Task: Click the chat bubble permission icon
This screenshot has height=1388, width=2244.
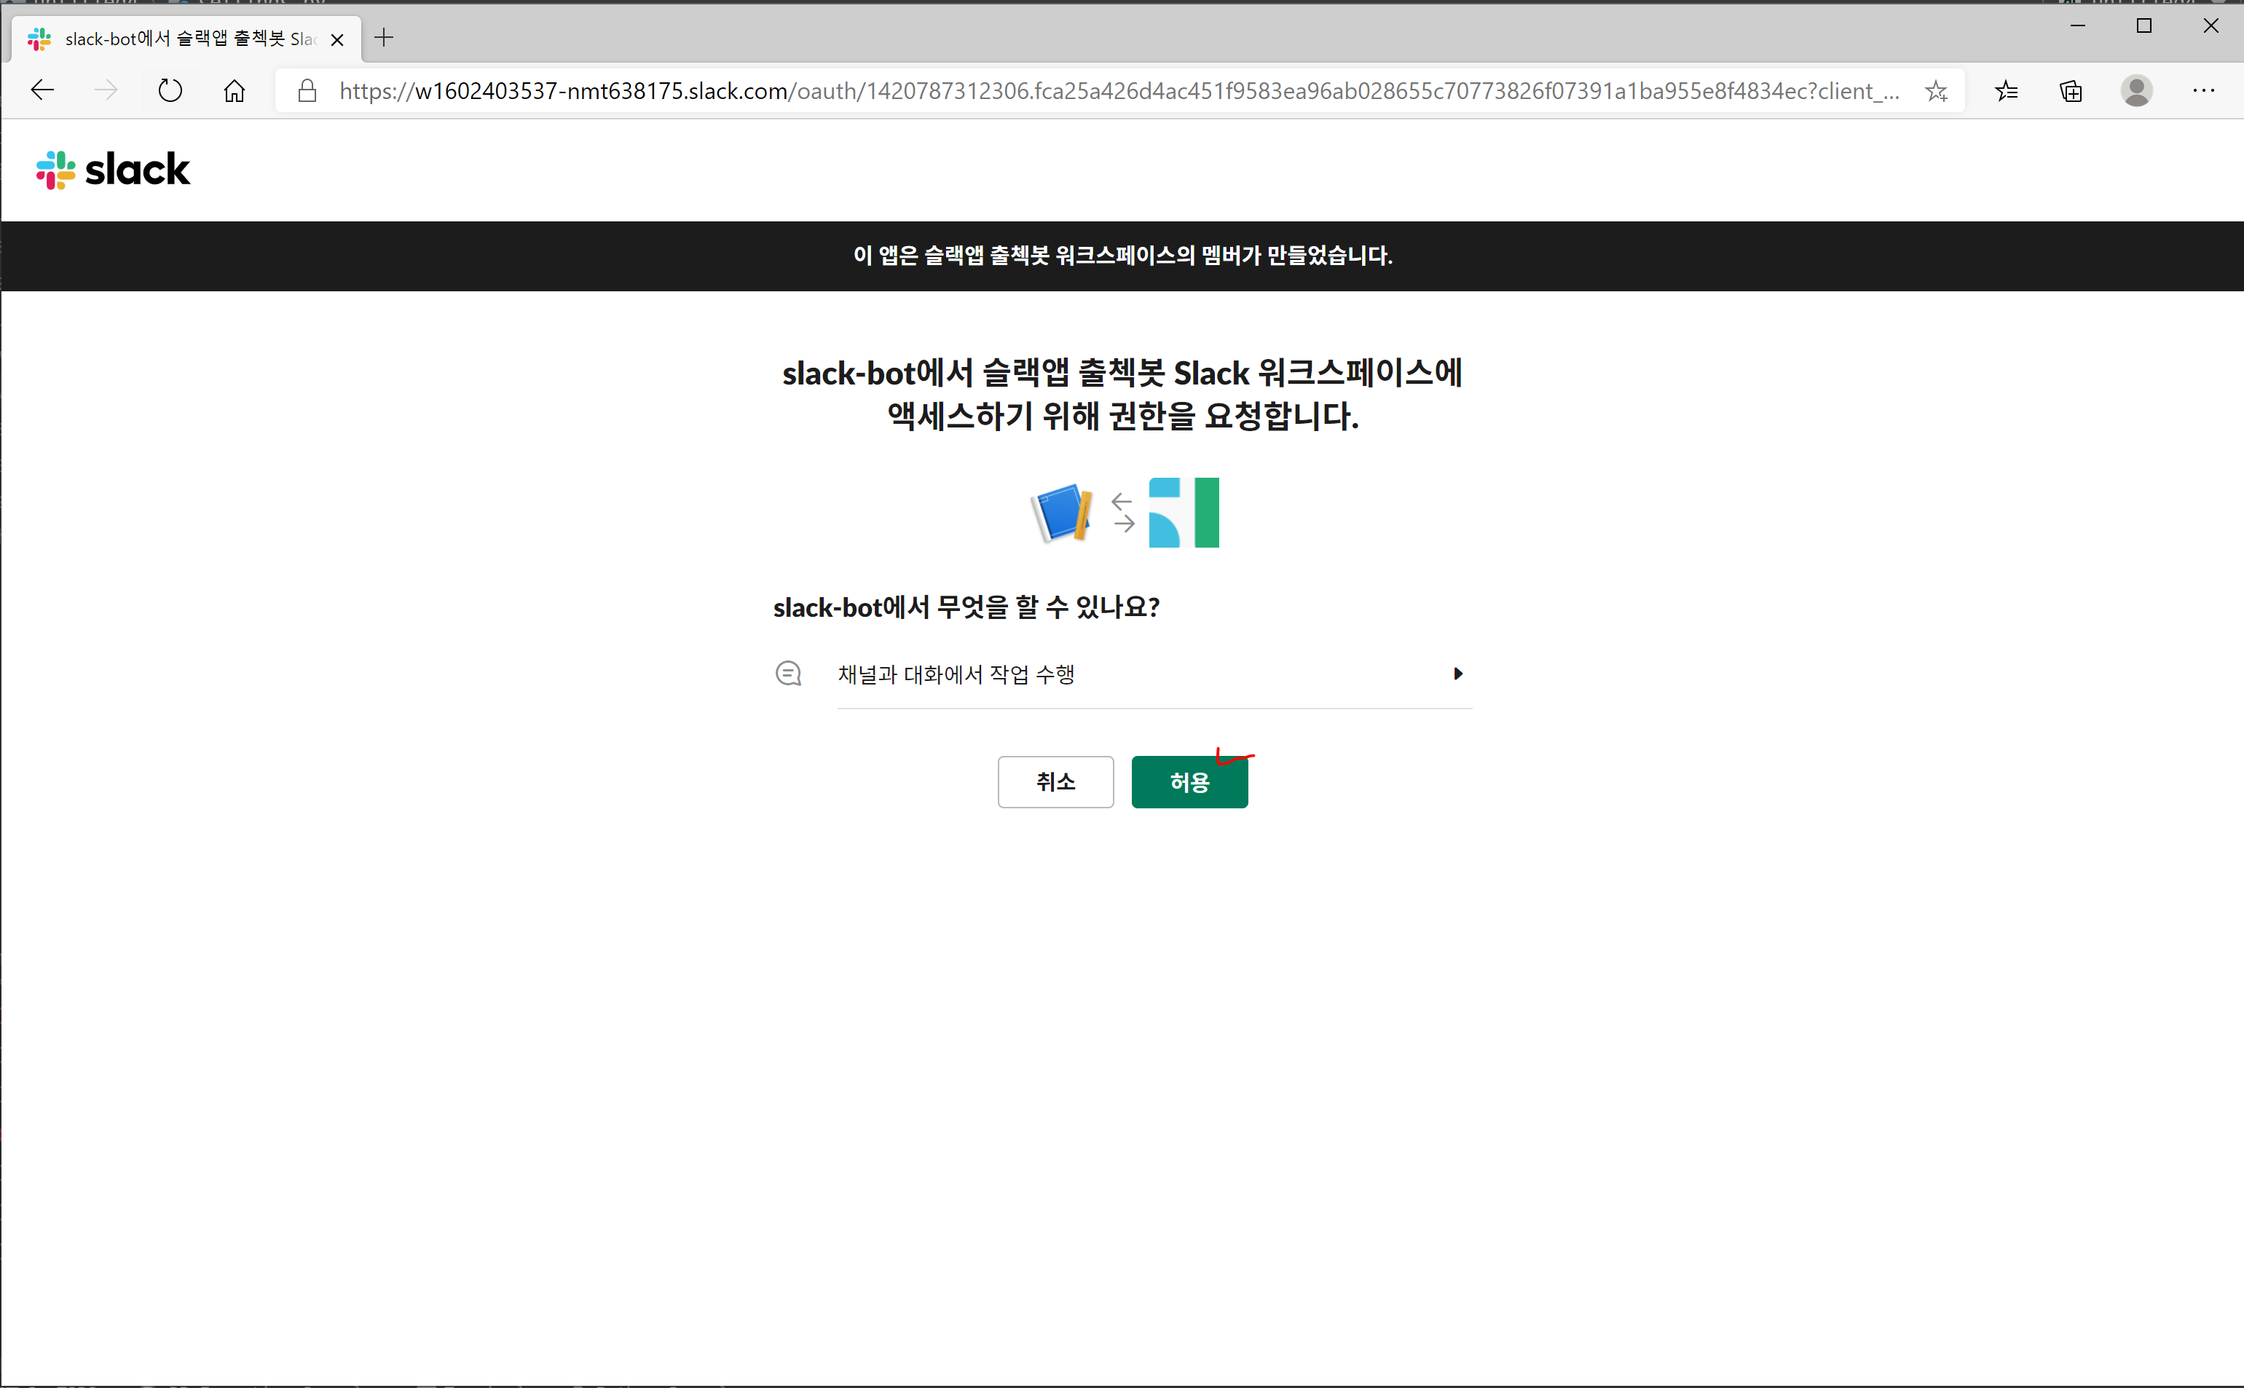Action: (789, 674)
